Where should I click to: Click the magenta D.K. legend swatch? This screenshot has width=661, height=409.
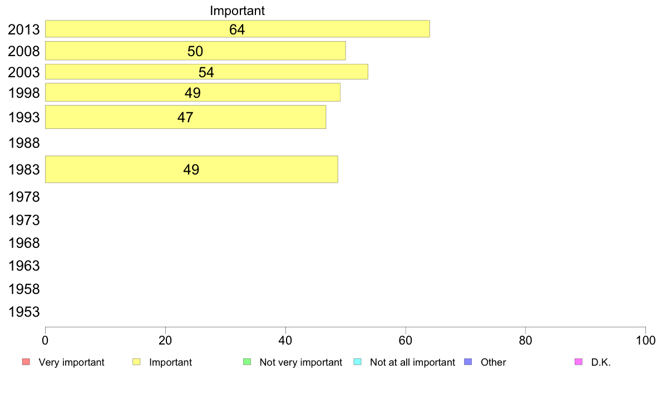[579, 362]
